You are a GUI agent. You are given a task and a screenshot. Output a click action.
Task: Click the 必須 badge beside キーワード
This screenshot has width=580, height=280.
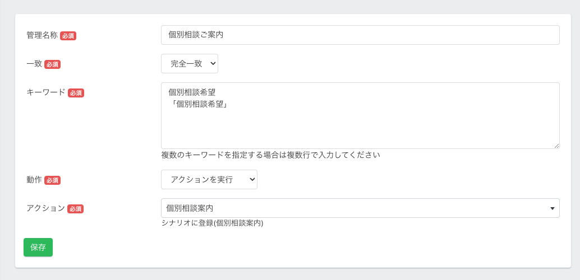[x=76, y=93]
